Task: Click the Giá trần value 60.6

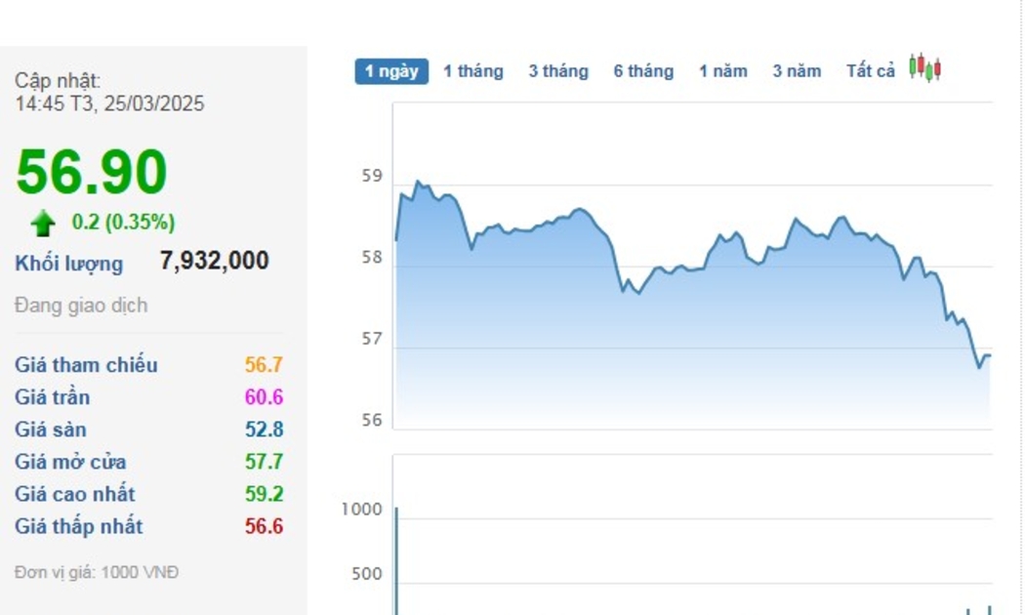Action: 264,397
